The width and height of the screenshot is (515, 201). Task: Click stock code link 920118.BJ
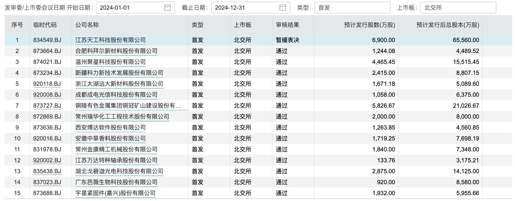(x=47, y=84)
